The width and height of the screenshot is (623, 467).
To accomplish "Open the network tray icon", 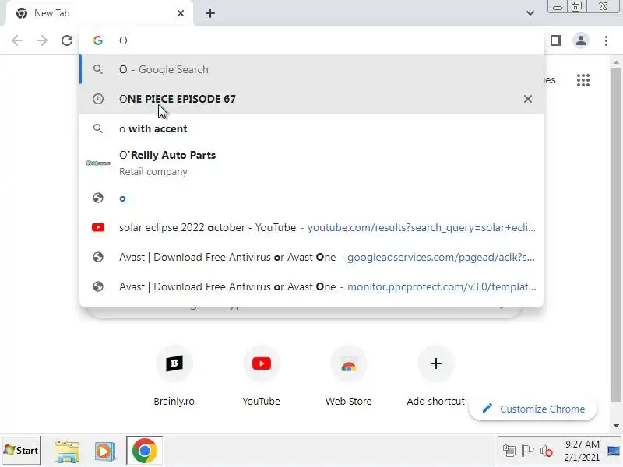I will tap(509, 451).
